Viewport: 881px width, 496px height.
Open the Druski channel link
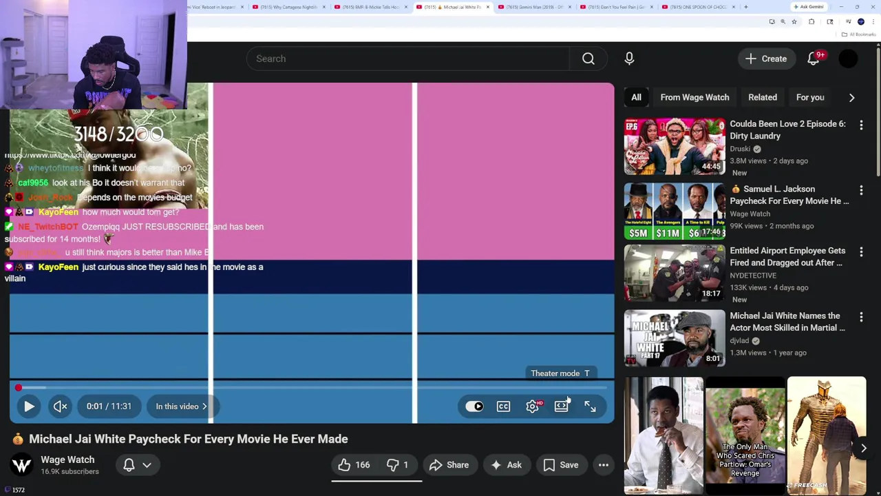pos(740,149)
